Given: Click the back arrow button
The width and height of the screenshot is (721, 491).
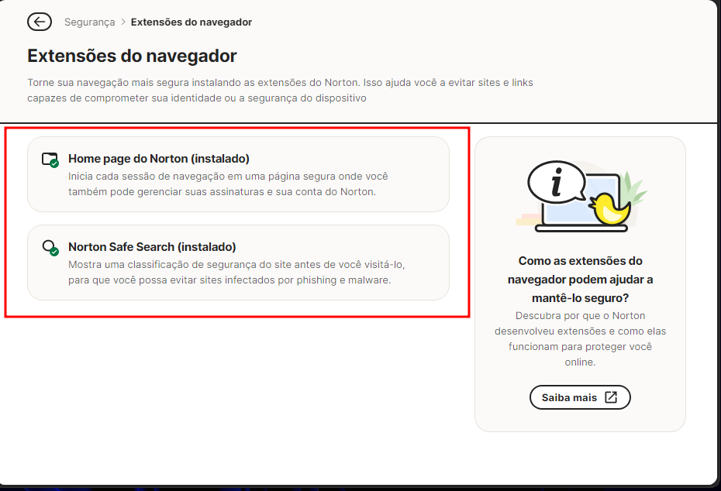Looking at the screenshot, I should click(40, 22).
